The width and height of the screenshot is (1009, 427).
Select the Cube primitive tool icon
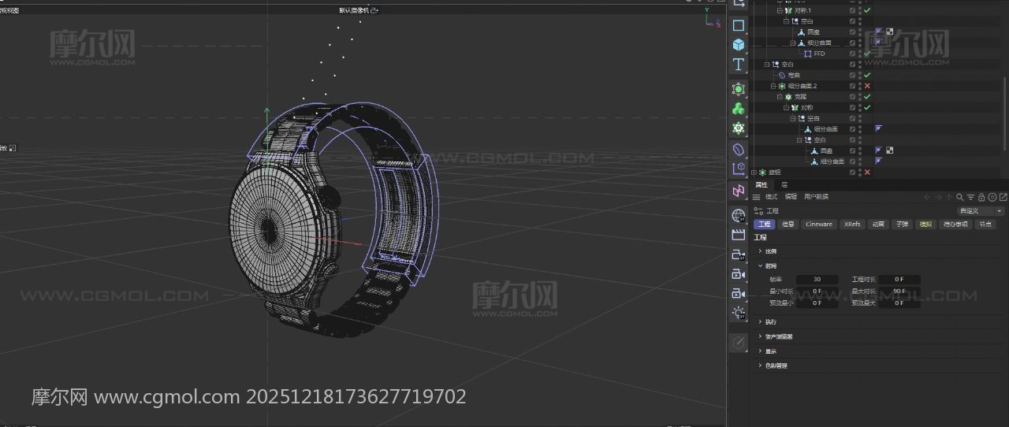point(738,45)
